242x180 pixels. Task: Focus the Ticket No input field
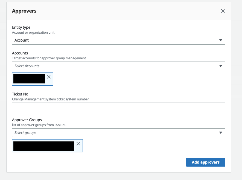118,107
